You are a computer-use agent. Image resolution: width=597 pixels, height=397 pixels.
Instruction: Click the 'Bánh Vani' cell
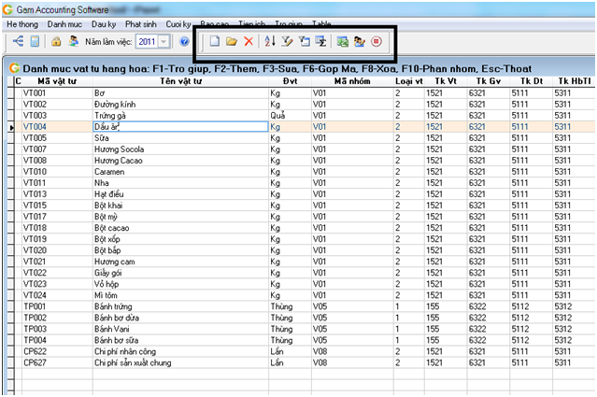point(181,329)
